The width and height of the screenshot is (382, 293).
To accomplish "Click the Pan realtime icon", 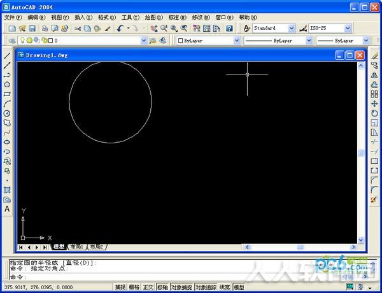I will tap(153, 28).
